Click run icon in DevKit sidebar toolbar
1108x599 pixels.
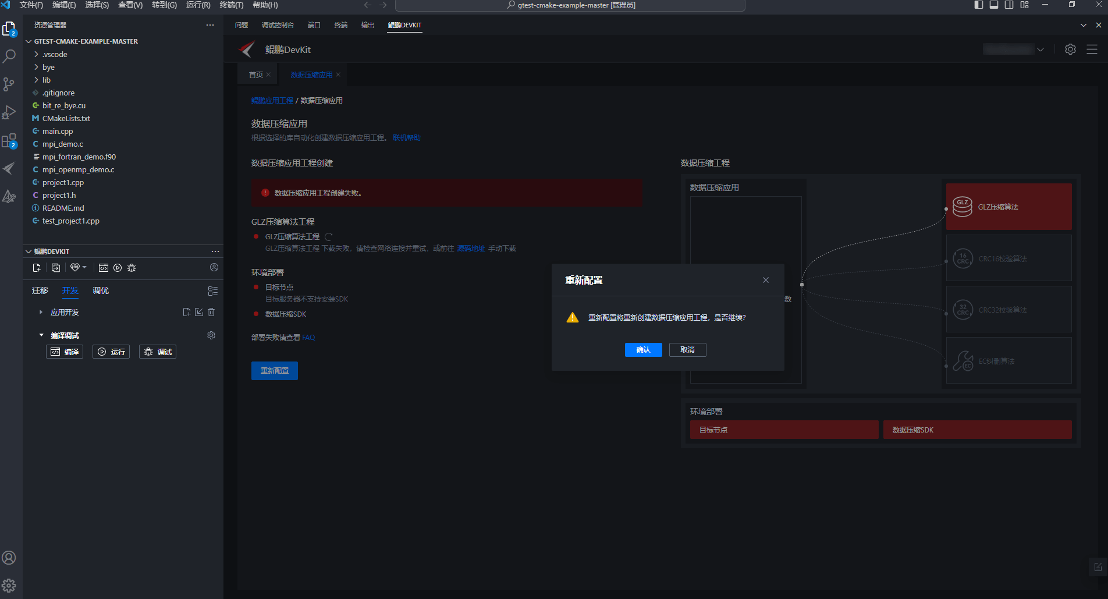point(118,268)
